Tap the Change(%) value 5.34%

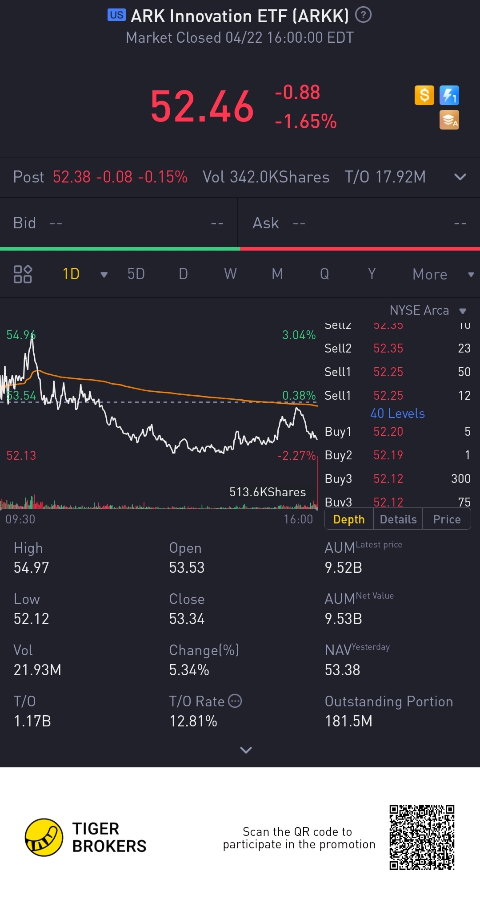(x=189, y=670)
